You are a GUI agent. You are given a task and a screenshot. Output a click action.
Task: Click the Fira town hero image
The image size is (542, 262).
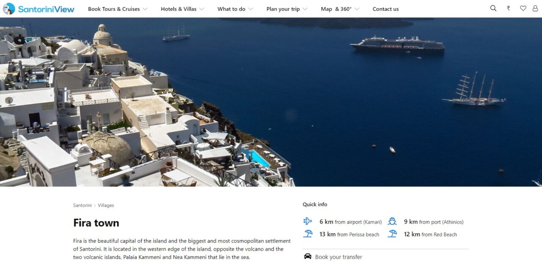[271, 102]
